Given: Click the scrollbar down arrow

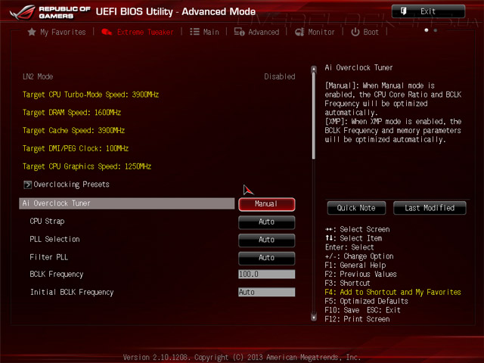Looking at the screenshot, I should pyautogui.click(x=314, y=318).
